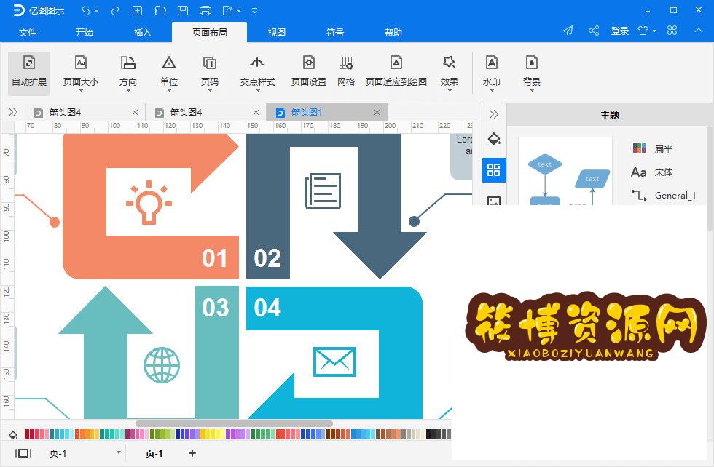Switch to 帮助 ribbon tab
The width and height of the screenshot is (714, 467).
pyautogui.click(x=393, y=32)
